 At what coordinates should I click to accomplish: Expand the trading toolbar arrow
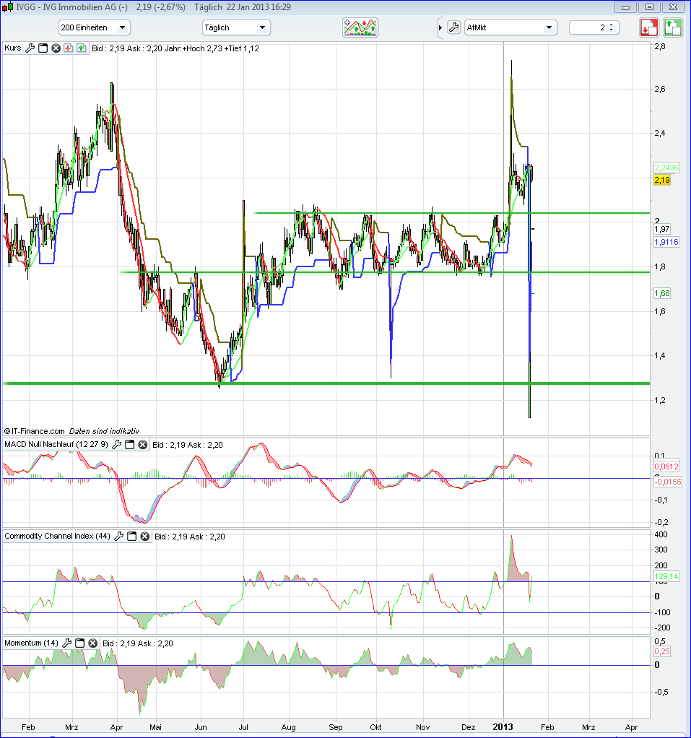(440, 27)
